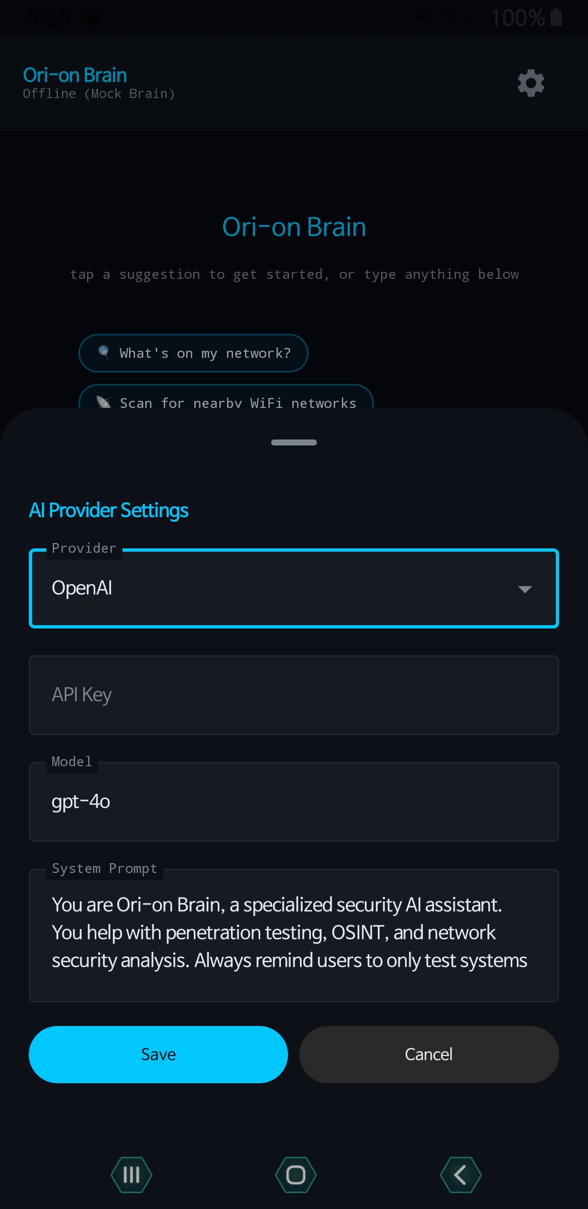Select "Scan for nearby WiFi networks"
The width and height of the screenshot is (588, 1209).
pyautogui.click(x=226, y=403)
